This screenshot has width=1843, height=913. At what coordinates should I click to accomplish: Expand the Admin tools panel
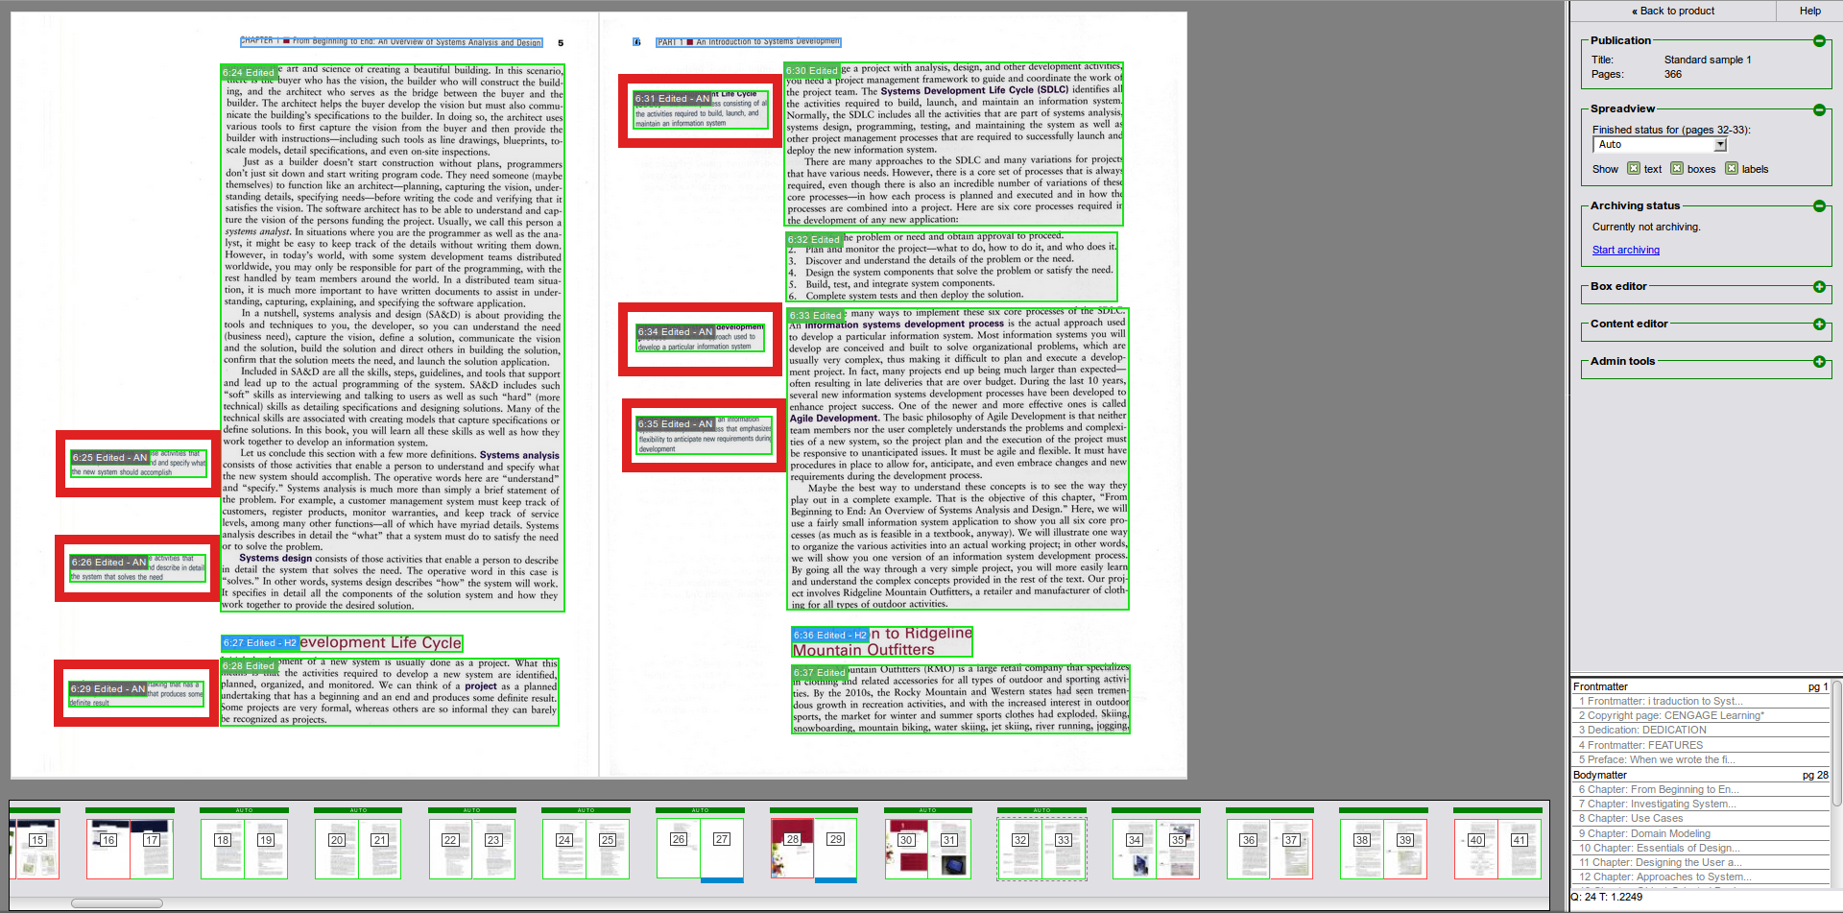click(1818, 362)
